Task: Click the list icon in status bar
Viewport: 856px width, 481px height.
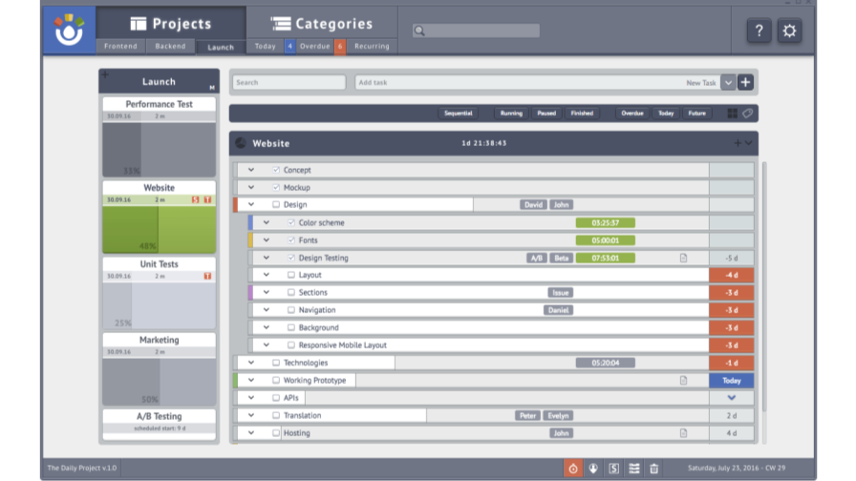Action: coord(633,468)
